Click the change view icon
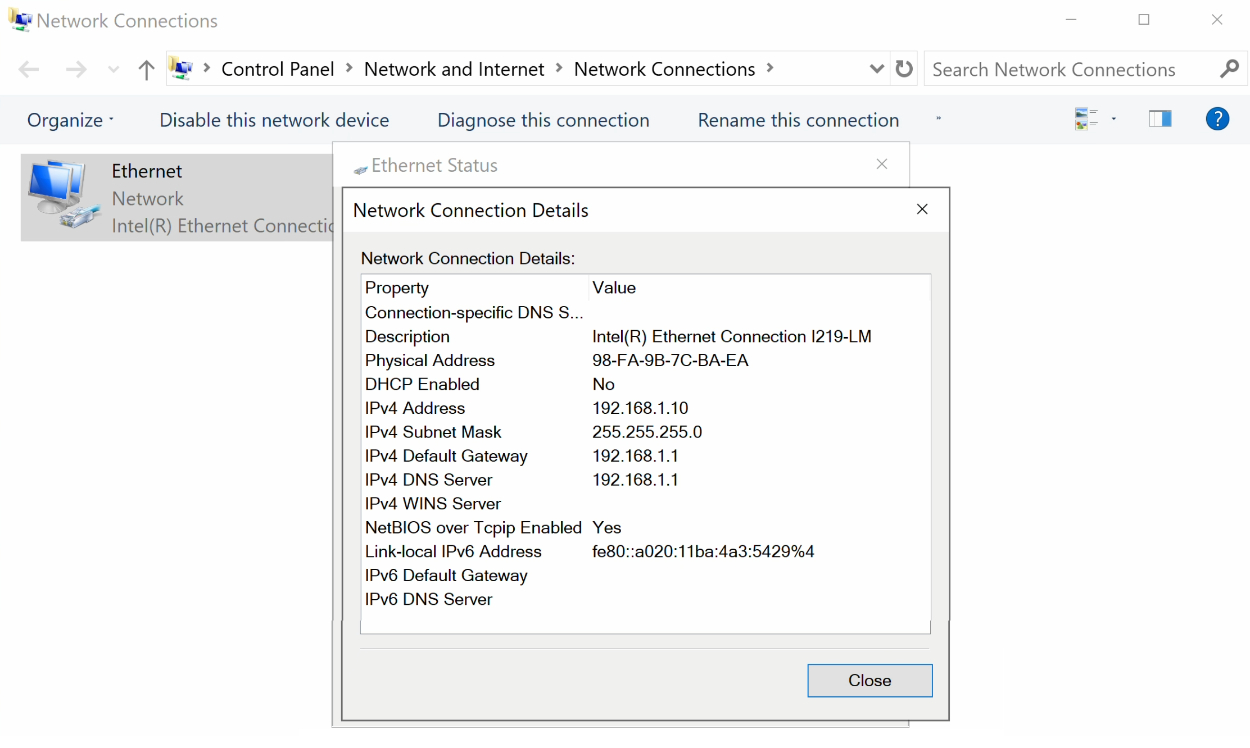This screenshot has height=748, width=1250. (1085, 119)
